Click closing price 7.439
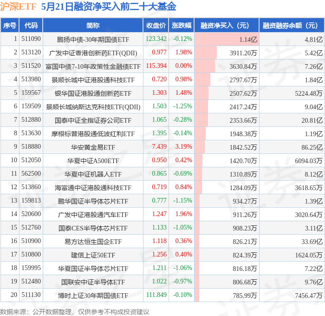This screenshot has height=316, width=325. (x=159, y=147)
